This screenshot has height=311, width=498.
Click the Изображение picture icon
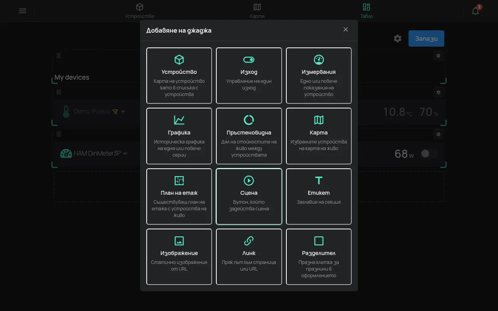pos(179,241)
